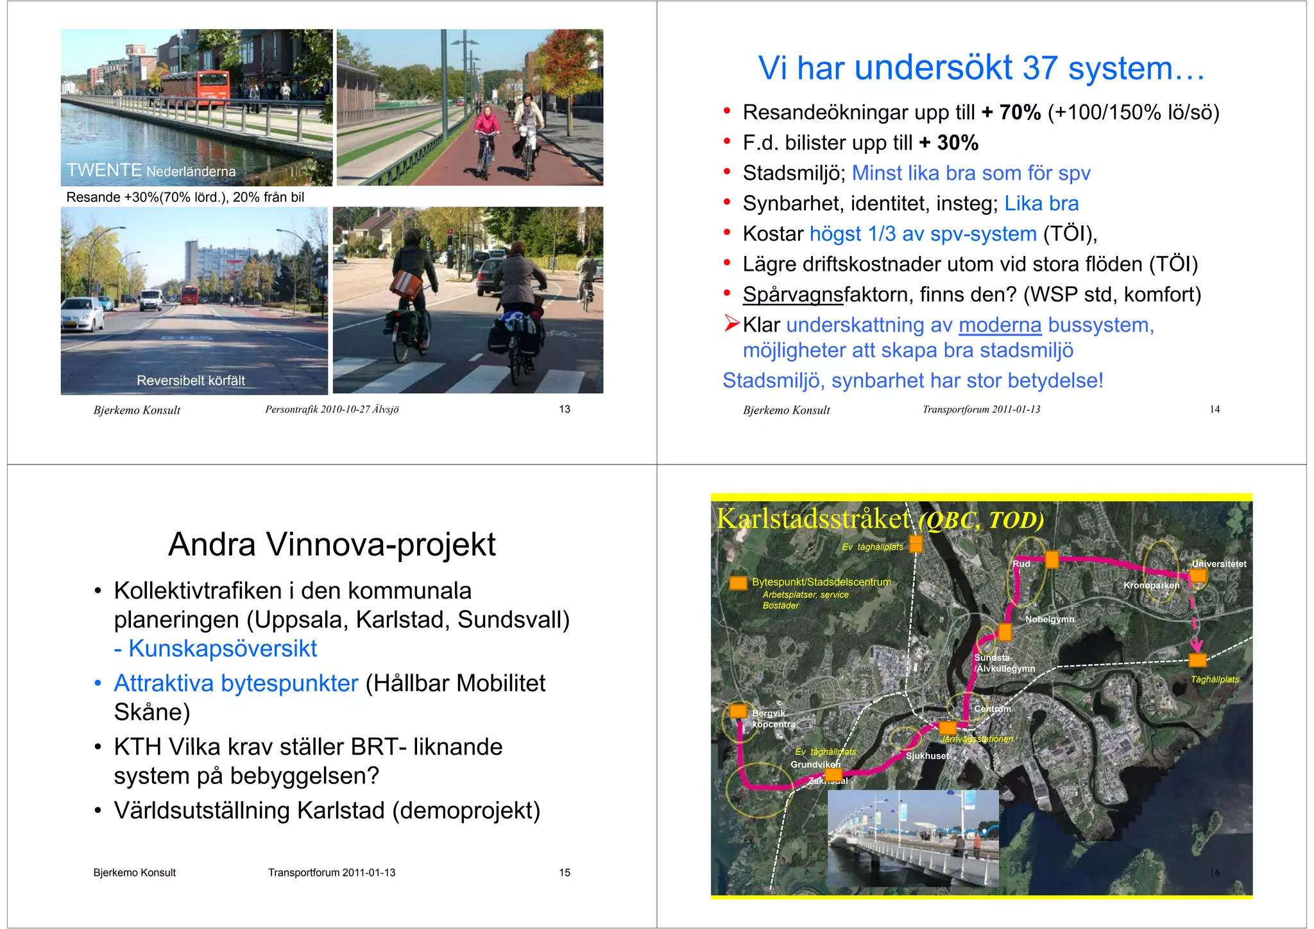Click slide number 15
This screenshot has height=929, width=1314.
[565, 873]
